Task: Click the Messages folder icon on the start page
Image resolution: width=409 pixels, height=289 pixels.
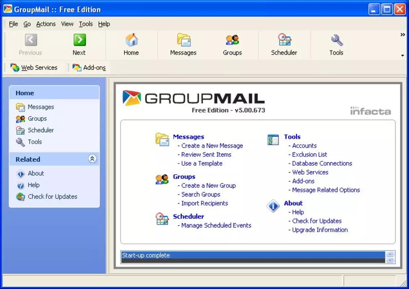Action: click(x=162, y=139)
